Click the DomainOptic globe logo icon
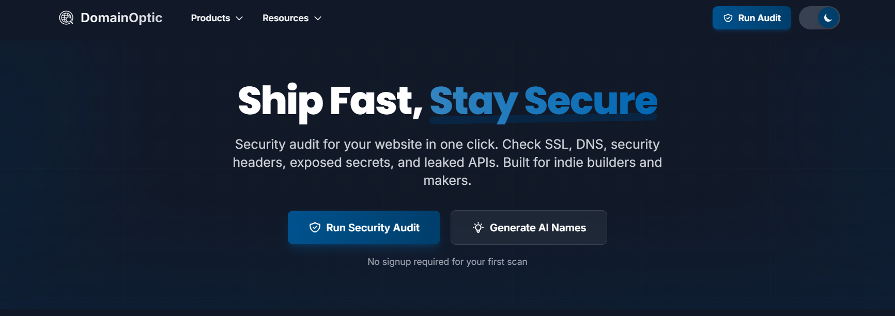Screen dimensions: 895x316 66,18
